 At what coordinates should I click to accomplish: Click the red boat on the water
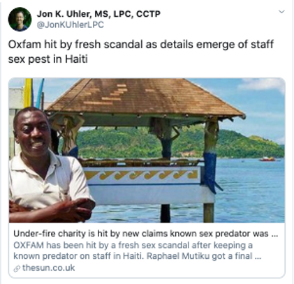point(267,159)
